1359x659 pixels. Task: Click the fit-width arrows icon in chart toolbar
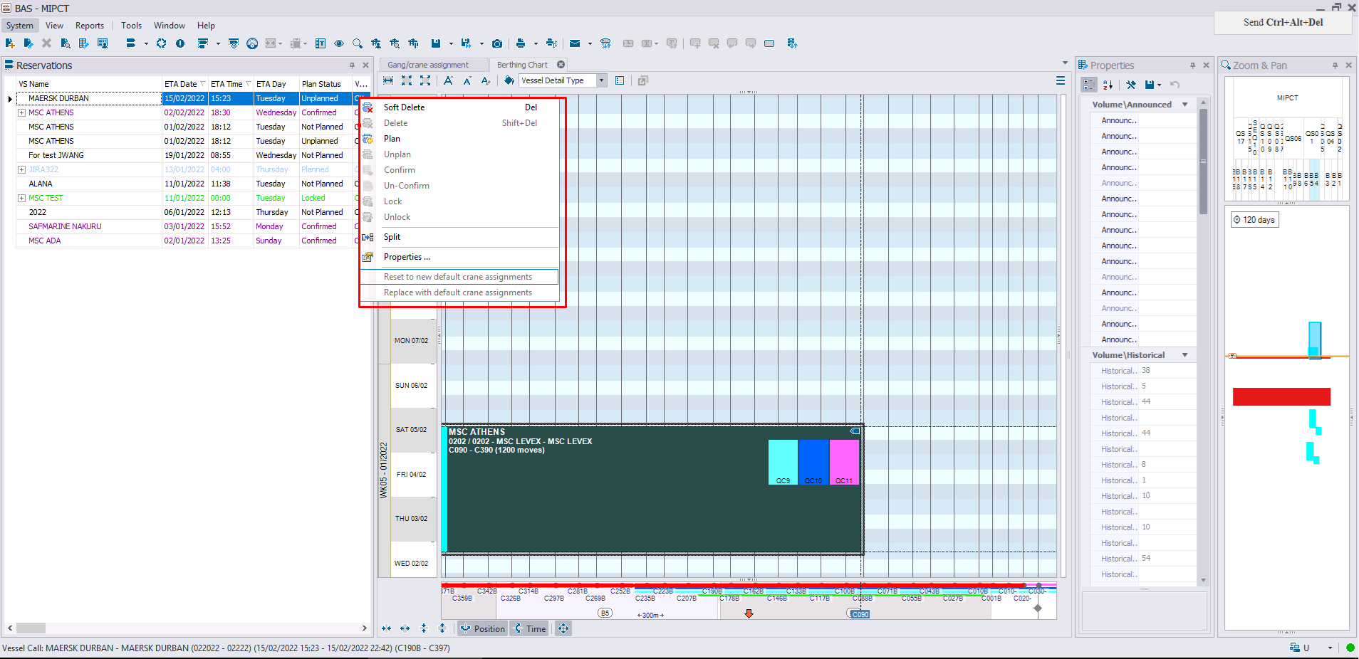pyautogui.click(x=388, y=80)
